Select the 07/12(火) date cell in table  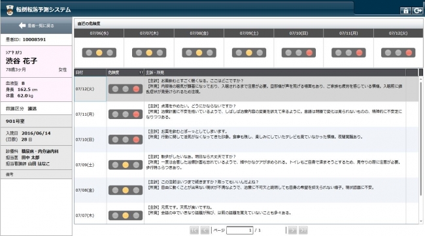pos(90,89)
